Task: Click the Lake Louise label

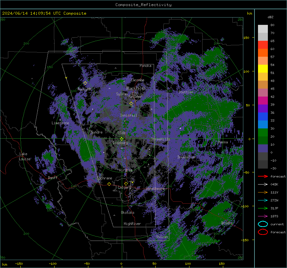Action: point(25,156)
